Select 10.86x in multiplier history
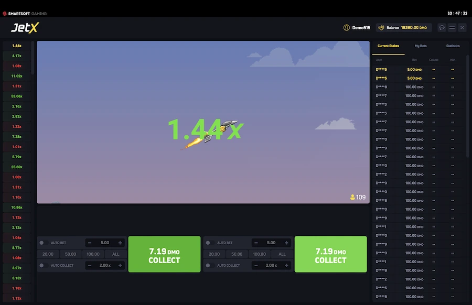 click(17, 208)
